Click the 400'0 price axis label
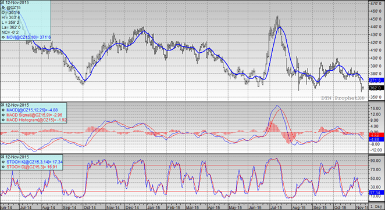Viewport: 385px width, 210px height. tap(376, 58)
